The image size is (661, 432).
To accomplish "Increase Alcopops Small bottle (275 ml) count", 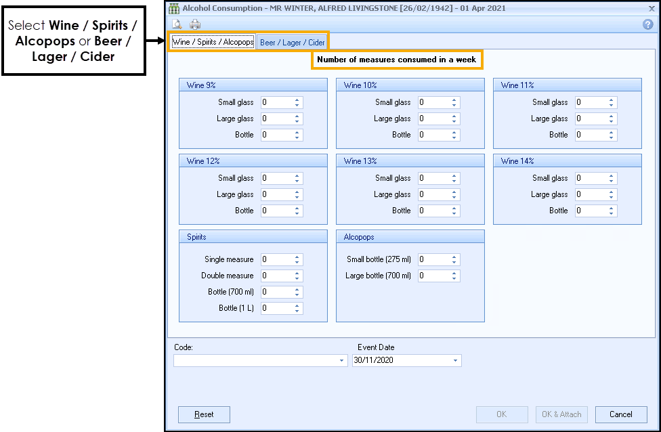I will pyautogui.click(x=454, y=257).
